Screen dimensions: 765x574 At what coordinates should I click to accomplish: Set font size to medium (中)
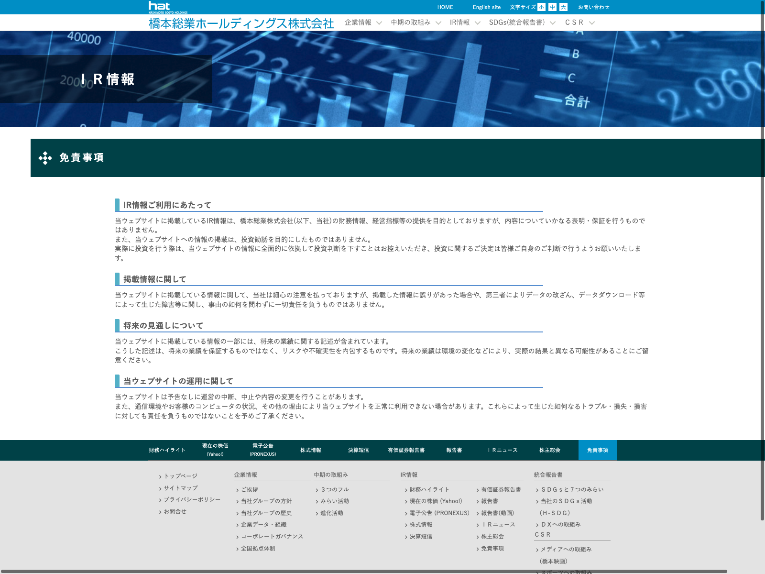[x=552, y=7]
